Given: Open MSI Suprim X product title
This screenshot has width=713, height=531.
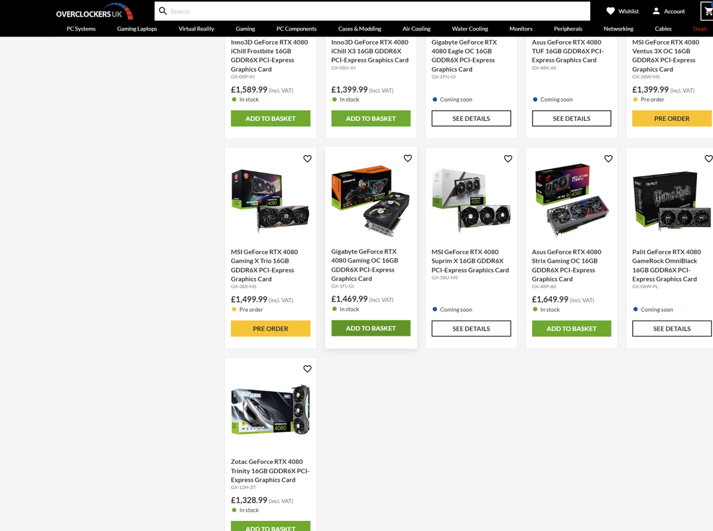Looking at the screenshot, I should click(470, 261).
